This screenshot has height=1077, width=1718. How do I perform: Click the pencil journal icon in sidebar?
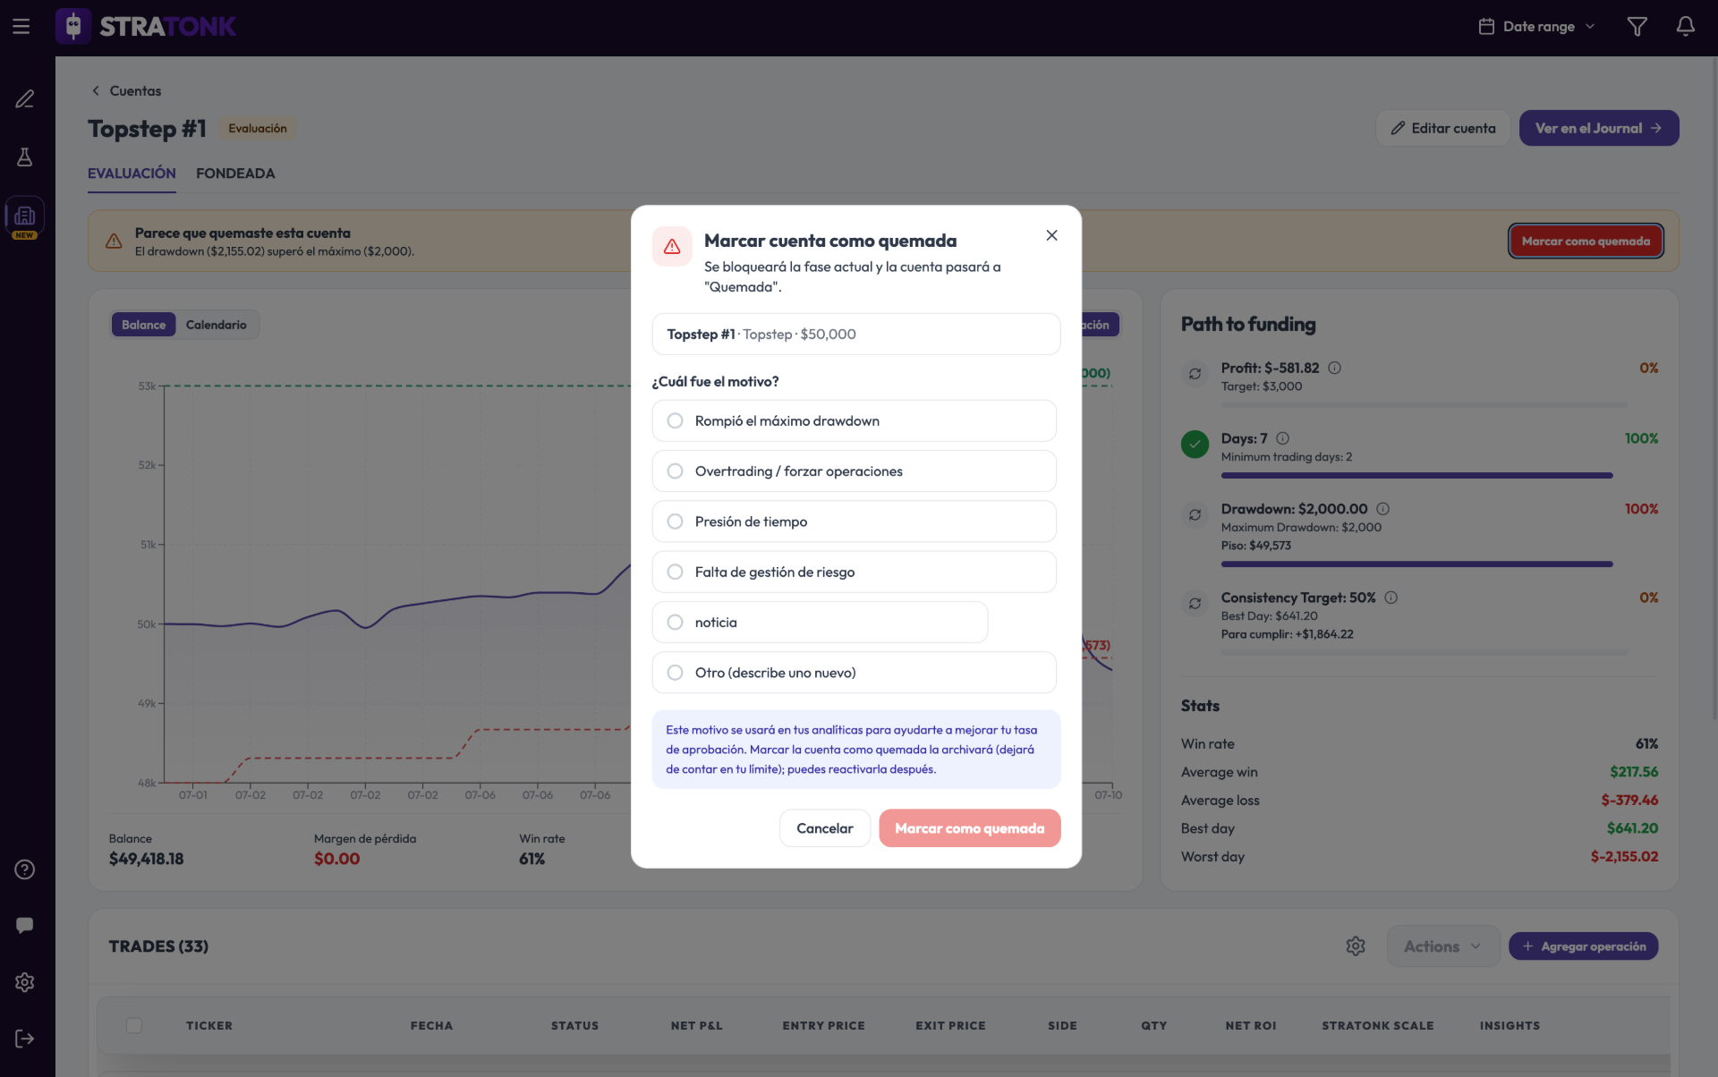pos(25,99)
